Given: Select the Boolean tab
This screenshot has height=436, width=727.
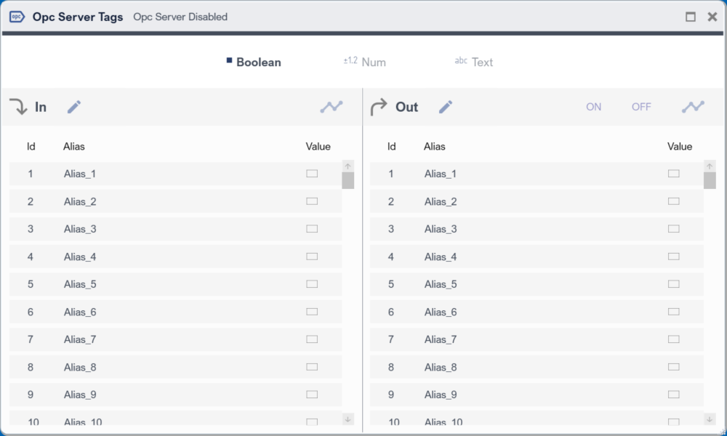Looking at the screenshot, I should pyautogui.click(x=258, y=62).
